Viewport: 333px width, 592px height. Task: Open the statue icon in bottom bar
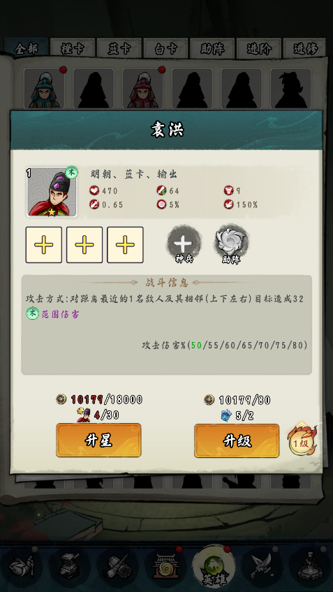pyautogui.click(x=309, y=566)
